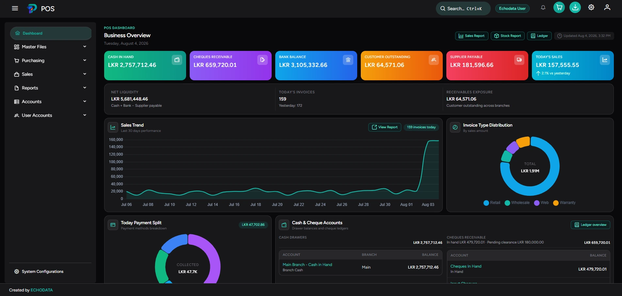Select Dashboard in the sidebar
Image resolution: width=622 pixels, height=296 pixels.
(51, 33)
